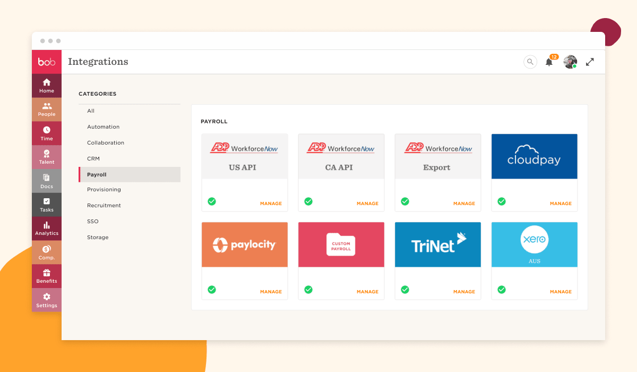Viewport: 637px width, 372px height.
Task: Click the search magnifier icon
Action: pyautogui.click(x=530, y=62)
